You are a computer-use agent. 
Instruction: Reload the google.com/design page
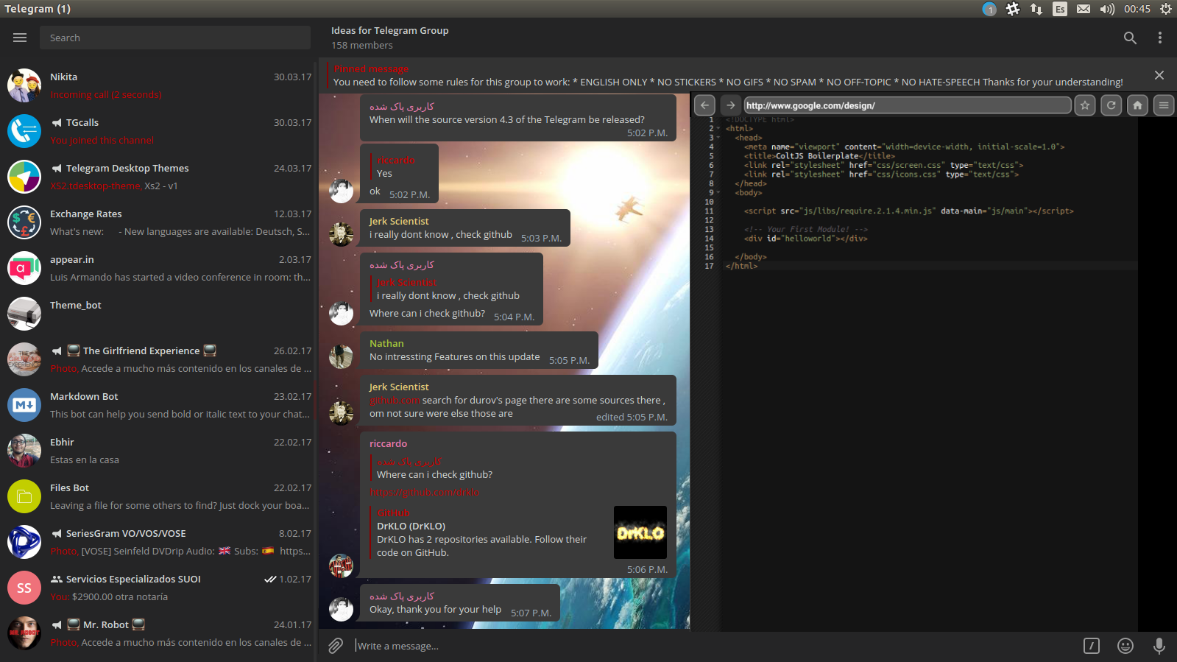coord(1111,105)
